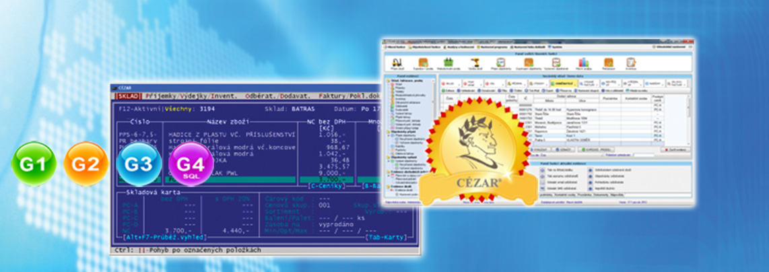
Task: Click the [Tab-Karty] shortcut label
Action: pyautogui.click(x=387, y=237)
